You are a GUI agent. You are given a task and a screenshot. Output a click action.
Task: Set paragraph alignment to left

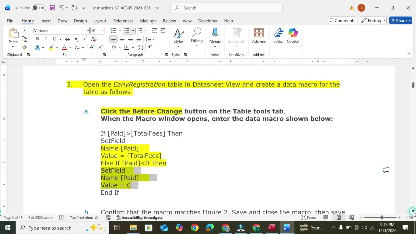pos(113,39)
